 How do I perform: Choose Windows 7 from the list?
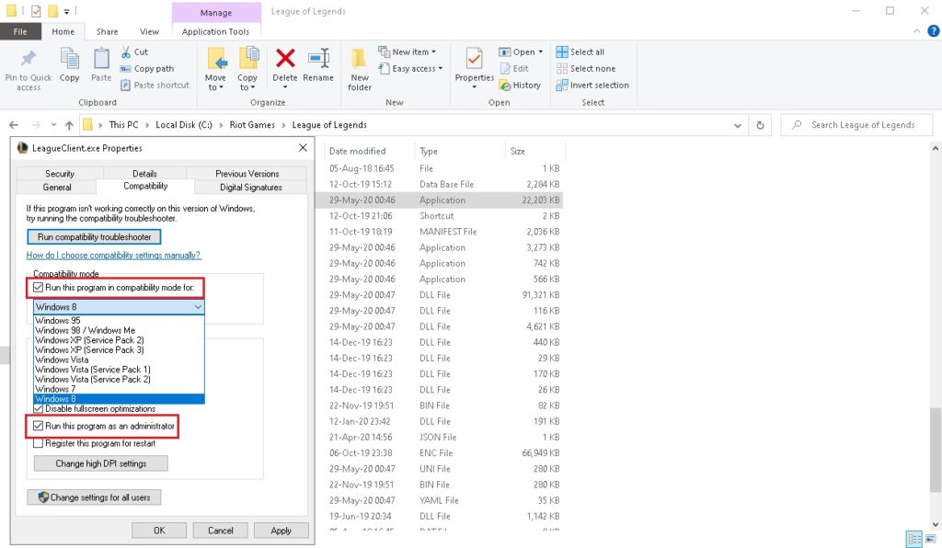tap(119, 389)
